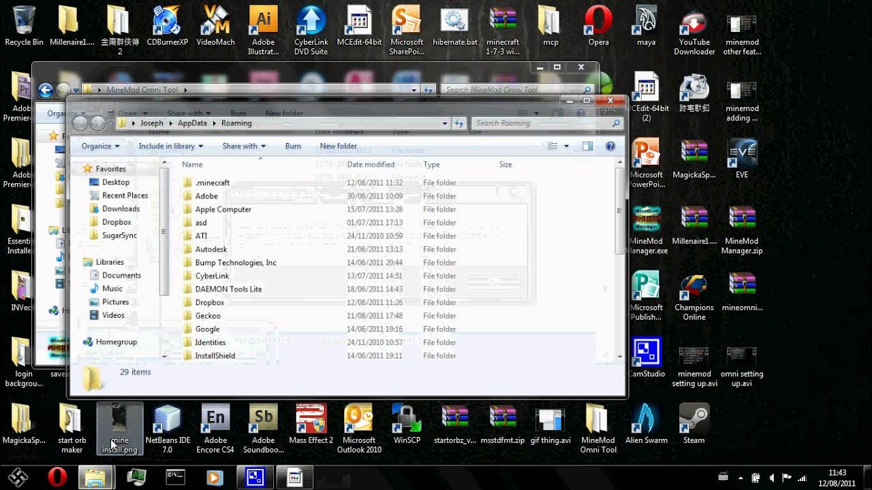Select Homegroup in navigation pane

point(116,342)
